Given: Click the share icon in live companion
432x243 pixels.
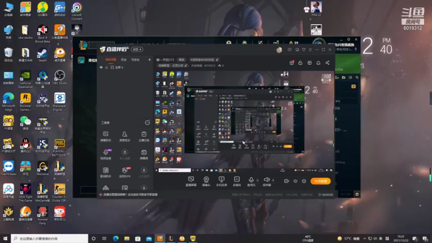Looking at the screenshot, I should coord(327,63).
